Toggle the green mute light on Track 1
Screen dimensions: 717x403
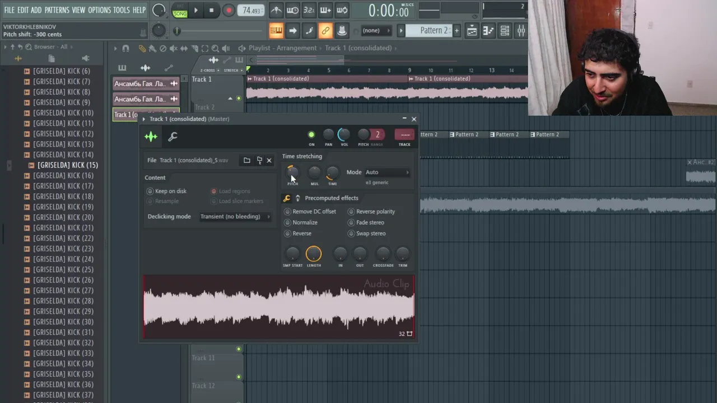(x=239, y=99)
